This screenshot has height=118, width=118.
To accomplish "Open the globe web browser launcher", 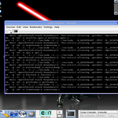I will click(22, 114).
